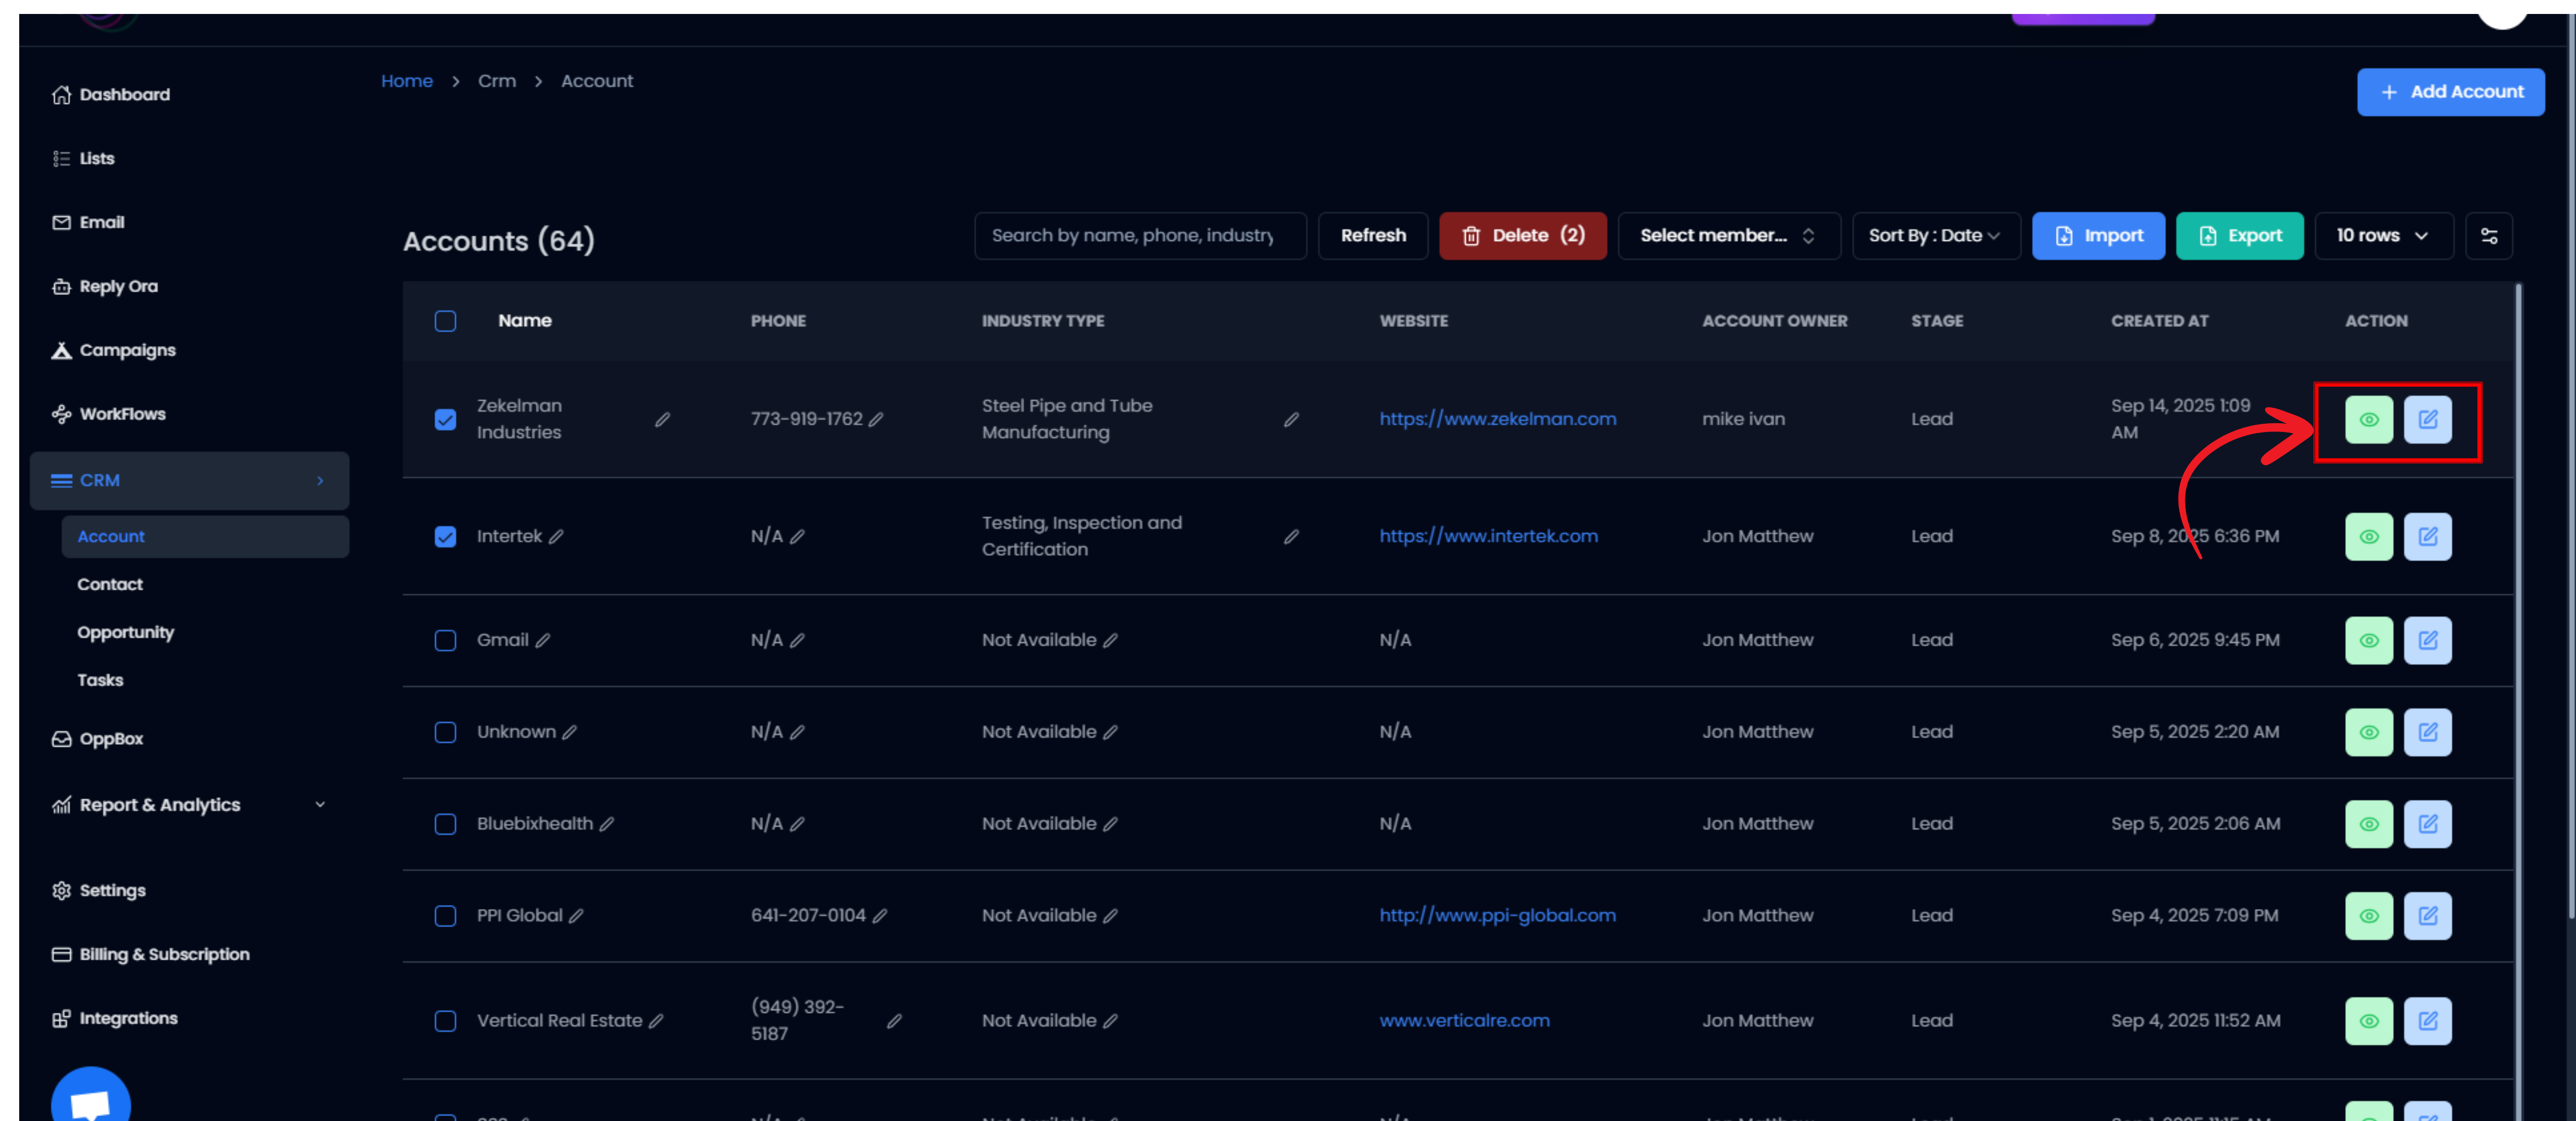Uncheck the Zekelman Industries checkbox
Viewport: 2576px width, 1121px height.
(x=445, y=420)
